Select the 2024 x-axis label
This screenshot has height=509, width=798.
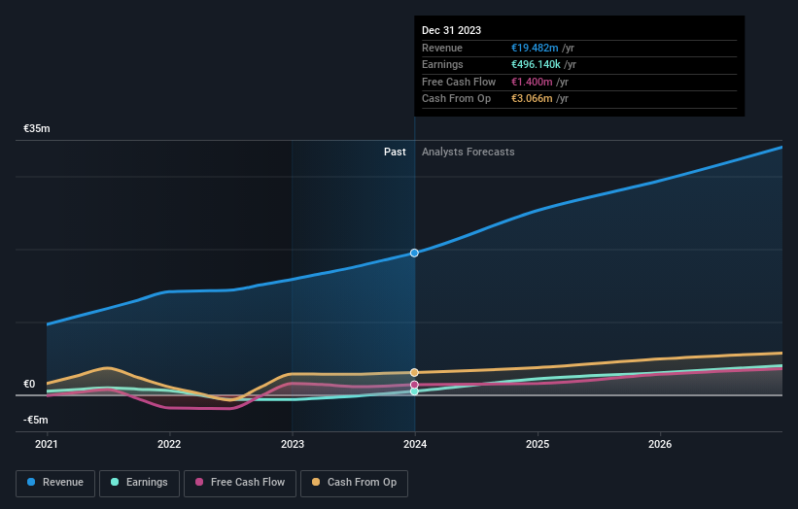click(x=415, y=444)
